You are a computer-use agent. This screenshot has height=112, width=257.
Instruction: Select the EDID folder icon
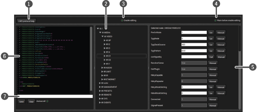(x=102, y=83)
